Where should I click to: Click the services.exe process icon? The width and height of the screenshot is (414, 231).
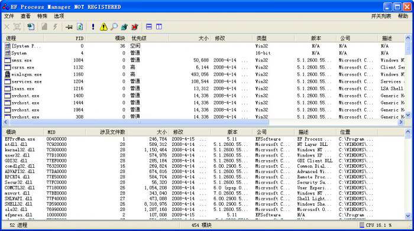(8, 82)
